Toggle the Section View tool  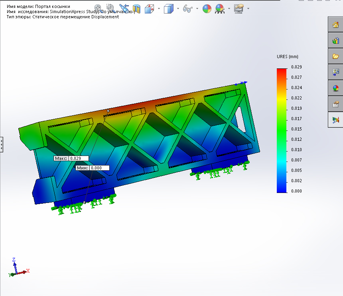(136, 9)
